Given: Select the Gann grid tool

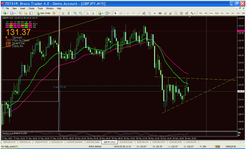Looking at the screenshot, I should 181,13.
